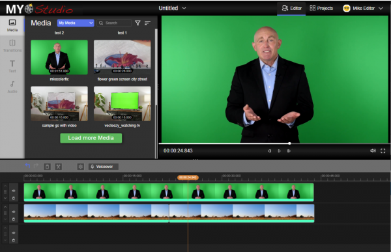Image resolution: width=391 pixels, height=252 pixels.
Task: Open the Media sidebar panel
Action: (12, 25)
